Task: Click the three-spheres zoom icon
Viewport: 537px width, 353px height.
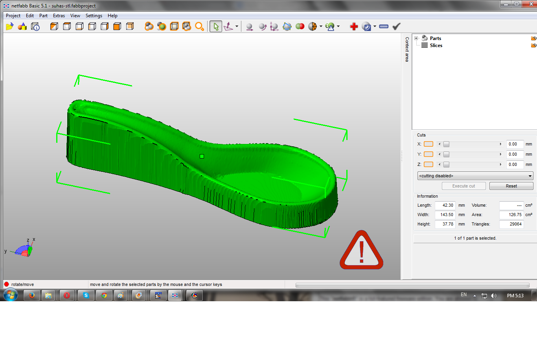Action: click(149, 26)
